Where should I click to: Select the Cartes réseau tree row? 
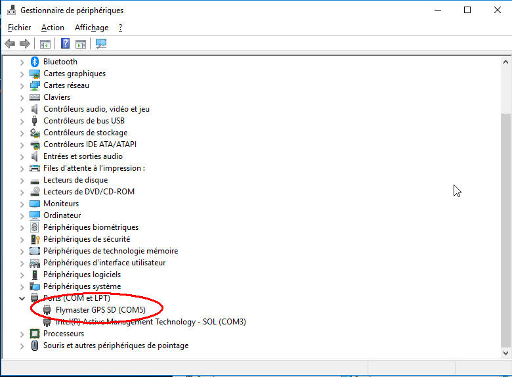(66, 85)
